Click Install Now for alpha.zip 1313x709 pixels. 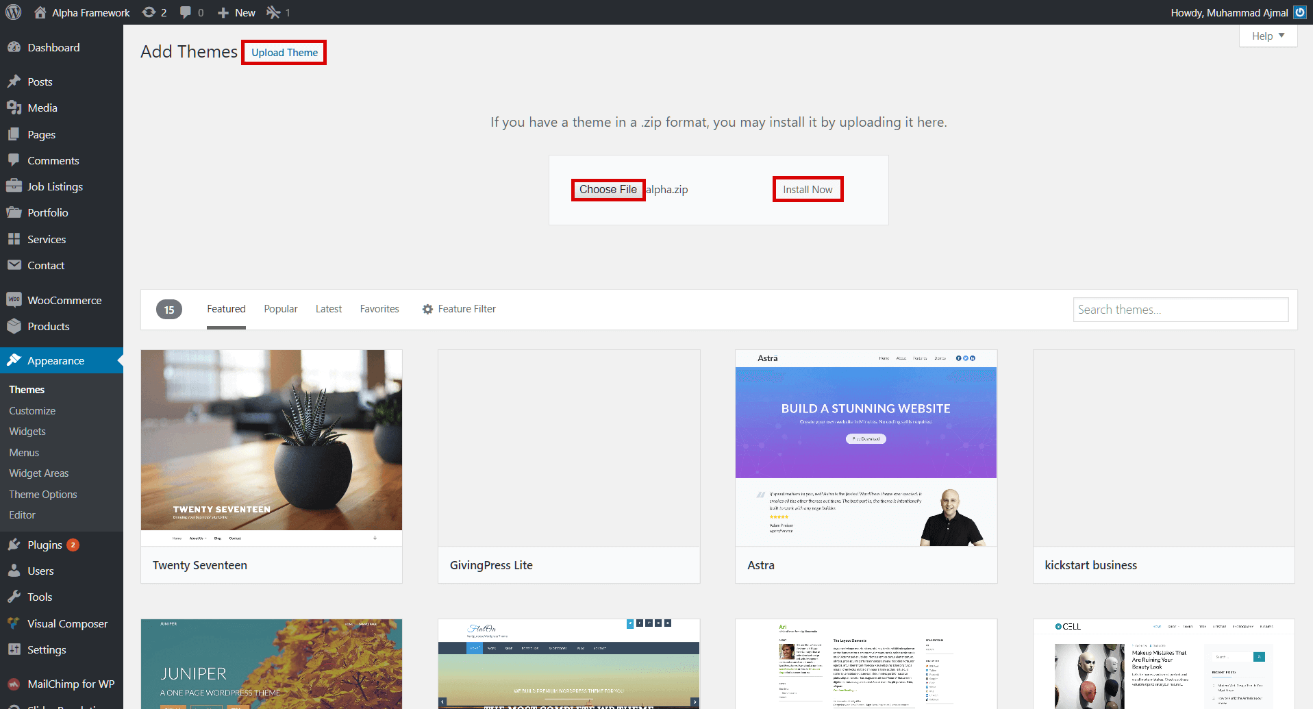click(808, 189)
